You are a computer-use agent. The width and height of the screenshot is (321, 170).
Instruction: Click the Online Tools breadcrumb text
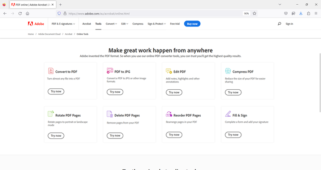[x=83, y=34]
